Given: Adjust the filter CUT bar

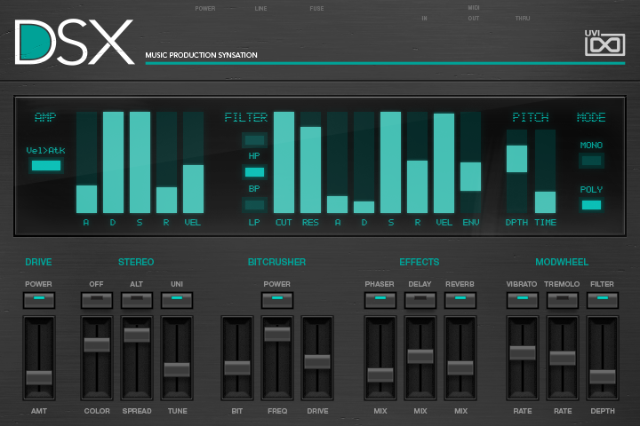Looking at the screenshot, I should pyautogui.click(x=284, y=162).
